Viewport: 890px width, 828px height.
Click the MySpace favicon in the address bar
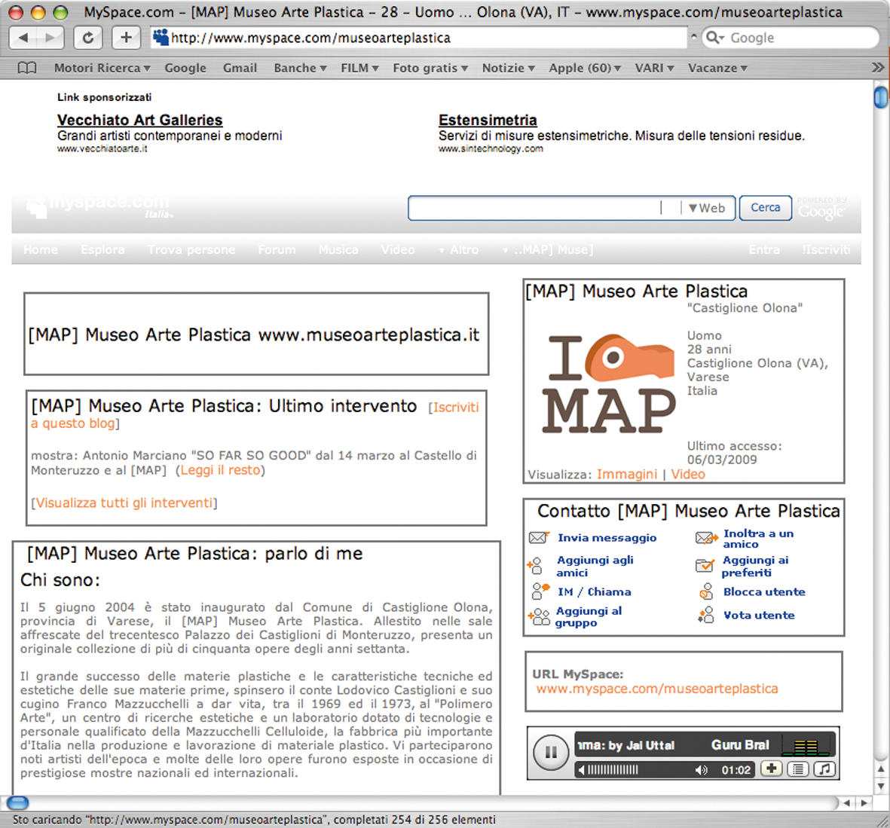coord(161,38)
